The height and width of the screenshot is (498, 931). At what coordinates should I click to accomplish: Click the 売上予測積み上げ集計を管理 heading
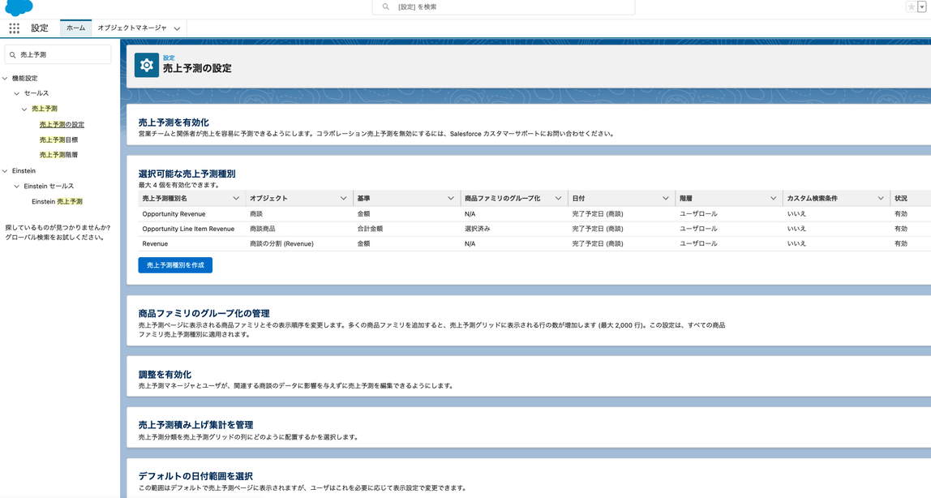coord(196,425)
